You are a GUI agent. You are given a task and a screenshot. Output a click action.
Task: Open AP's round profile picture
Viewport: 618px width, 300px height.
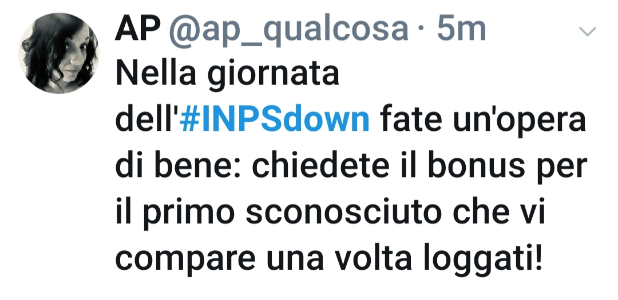point(58,53)
